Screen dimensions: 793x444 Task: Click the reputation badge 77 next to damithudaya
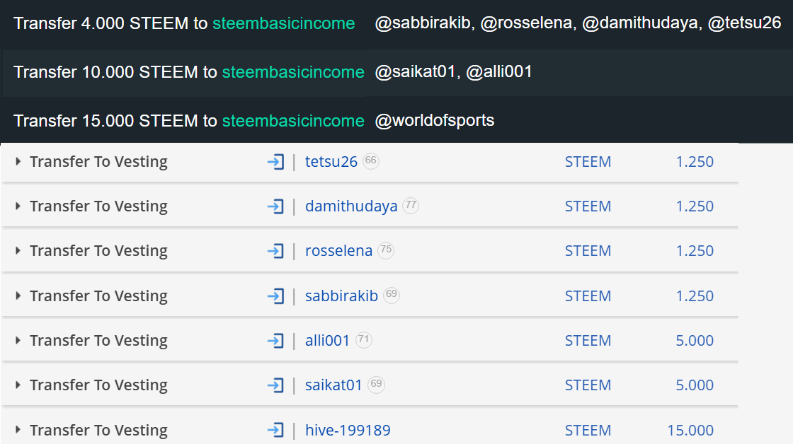(x=411, y=205)
